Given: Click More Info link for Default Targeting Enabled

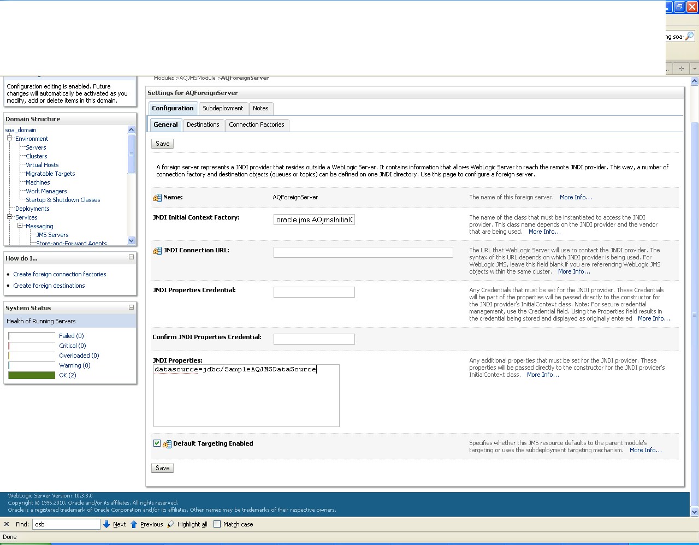Looking at the screenshot, I should point(645,450).
